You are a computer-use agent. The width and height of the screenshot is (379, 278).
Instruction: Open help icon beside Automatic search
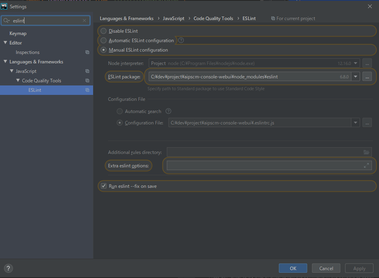click(168, 111)
